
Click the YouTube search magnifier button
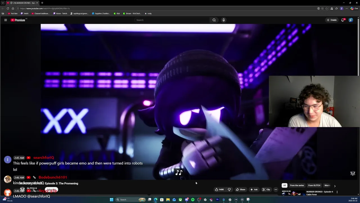pos(214,20)
